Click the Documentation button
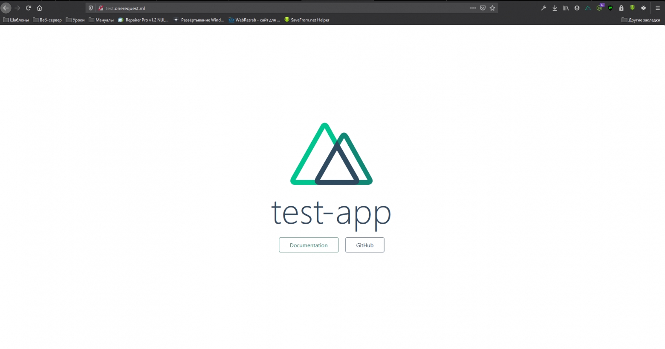Image resolution: width=665 pixels, height=349 pixels. click(309, 245)
